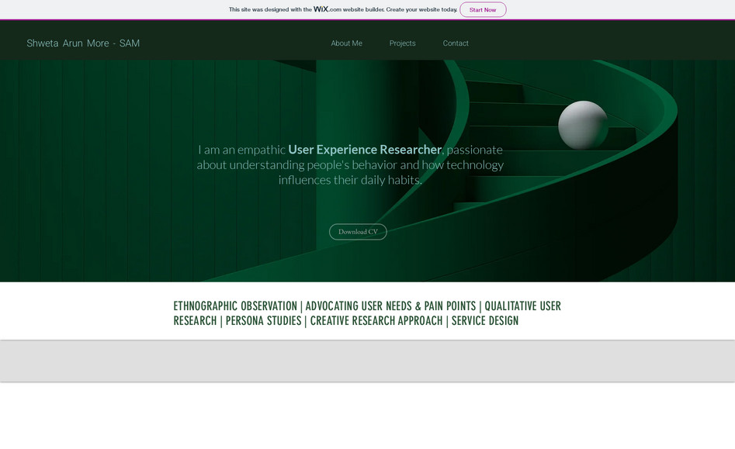Click the Download CV button
This screenshot has width=735, height=449.
358,232
